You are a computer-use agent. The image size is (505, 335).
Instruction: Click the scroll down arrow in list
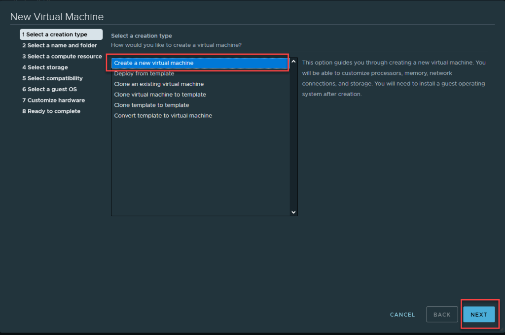(x=293, y=212)
